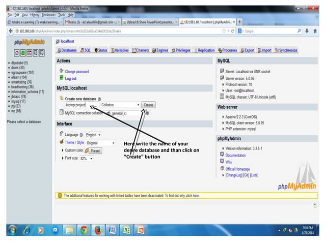Open the Font size 82% dropdown
The width and height of the screenshot is (326, 244).
tap(87, 159)
